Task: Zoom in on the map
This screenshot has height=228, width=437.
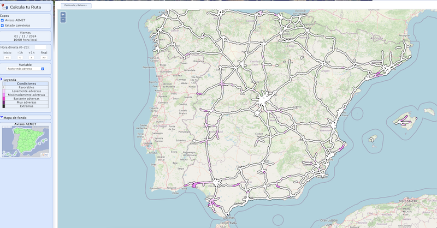Action: 63,15
